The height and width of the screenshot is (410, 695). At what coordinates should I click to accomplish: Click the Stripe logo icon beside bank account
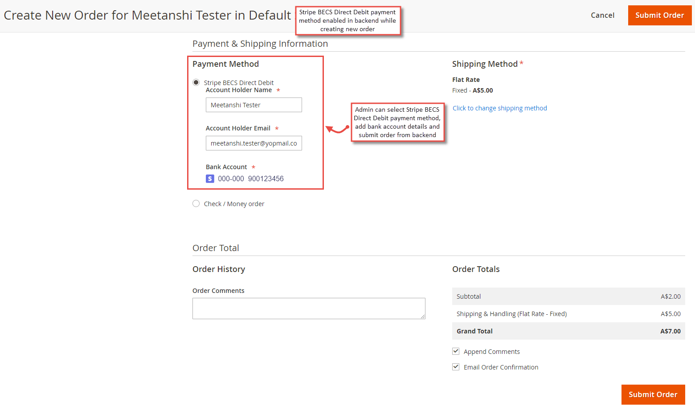pyautogui.click(x=210, y=179)
